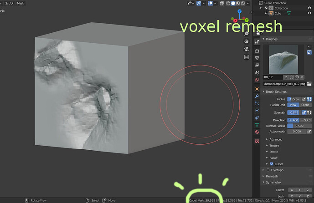Toggle unified radius for all brushes
314x203 pixels.
[x=309, y=99]
